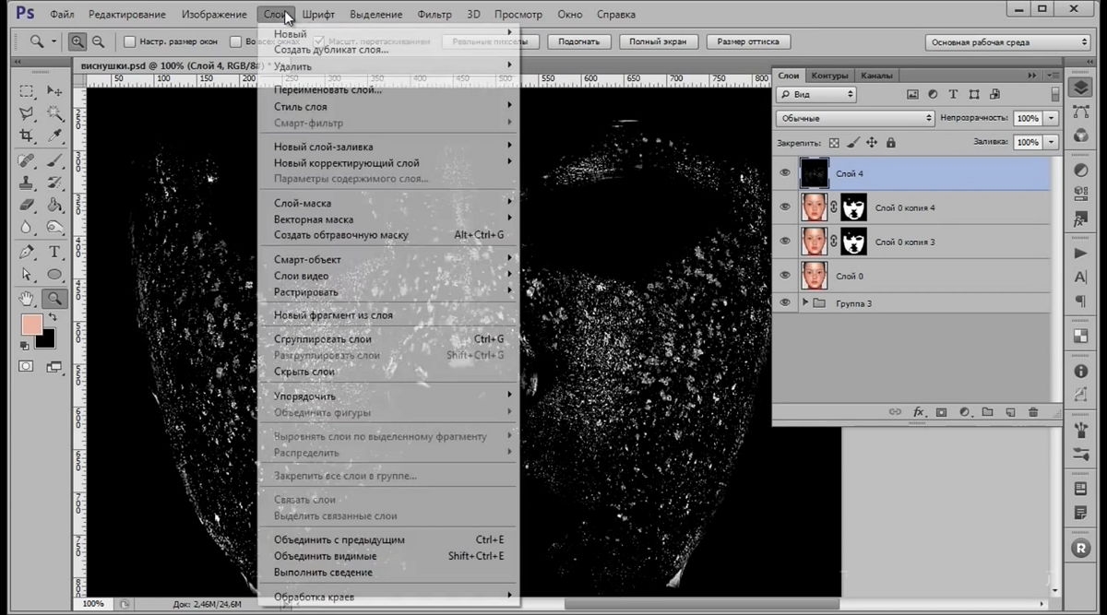
Task: Click the fx layer style icon
Action: tap(919, 412)
